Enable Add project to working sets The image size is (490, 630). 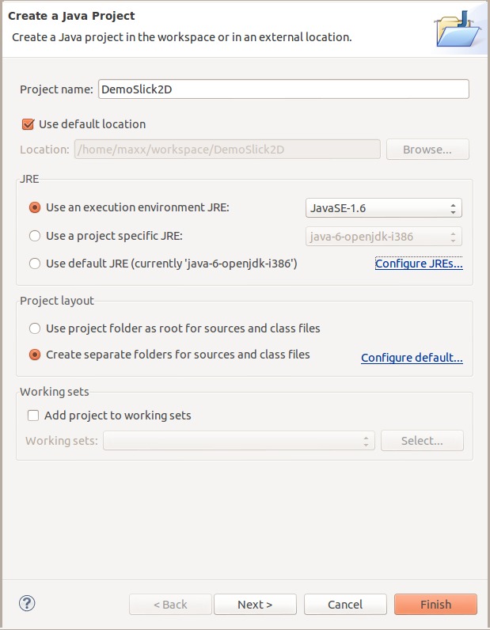tap(33, 416)
